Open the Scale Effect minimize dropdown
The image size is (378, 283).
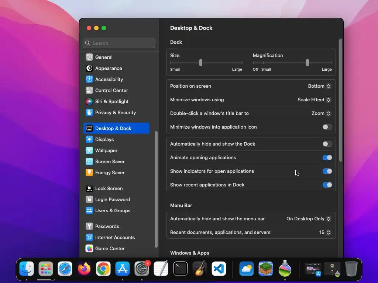point(314,100)
